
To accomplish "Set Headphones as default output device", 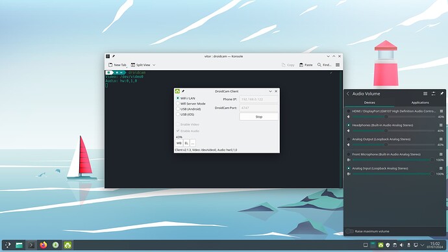I will pyautogui.click(x=349, y=125).
